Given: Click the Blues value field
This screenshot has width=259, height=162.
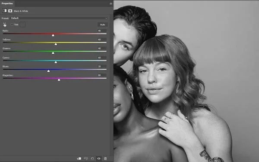Looking at the screenshot, I should (x=102, y=67).
